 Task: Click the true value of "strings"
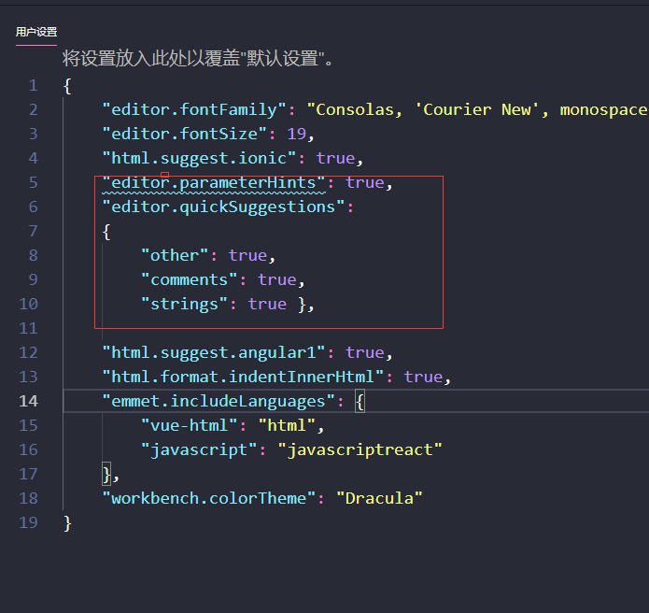(267, 304)
